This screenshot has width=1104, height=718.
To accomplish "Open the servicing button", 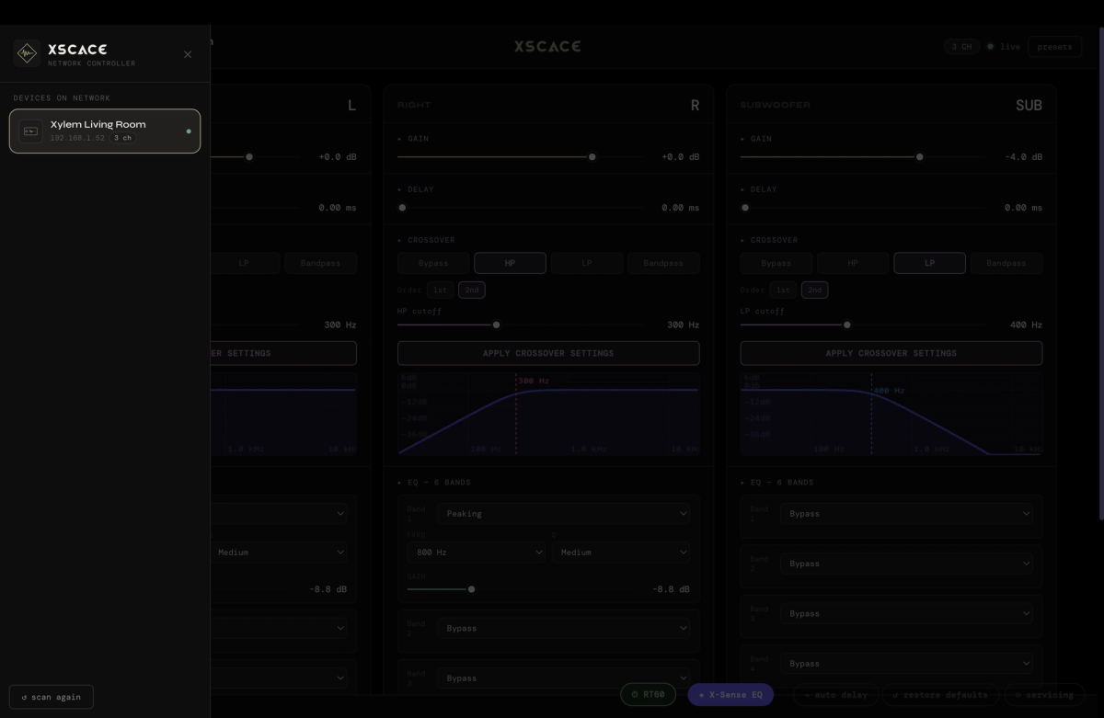I will coord(1044,695).
